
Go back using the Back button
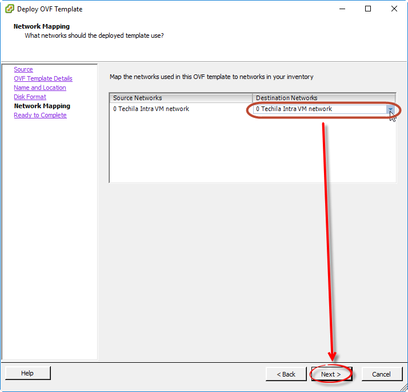coord(286,374)
